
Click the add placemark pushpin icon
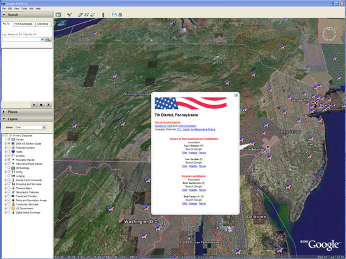[x=69, y=14]
